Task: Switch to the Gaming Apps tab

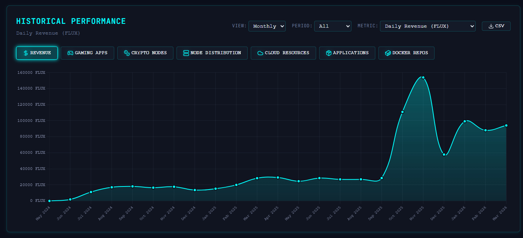Action: [87, 53]
